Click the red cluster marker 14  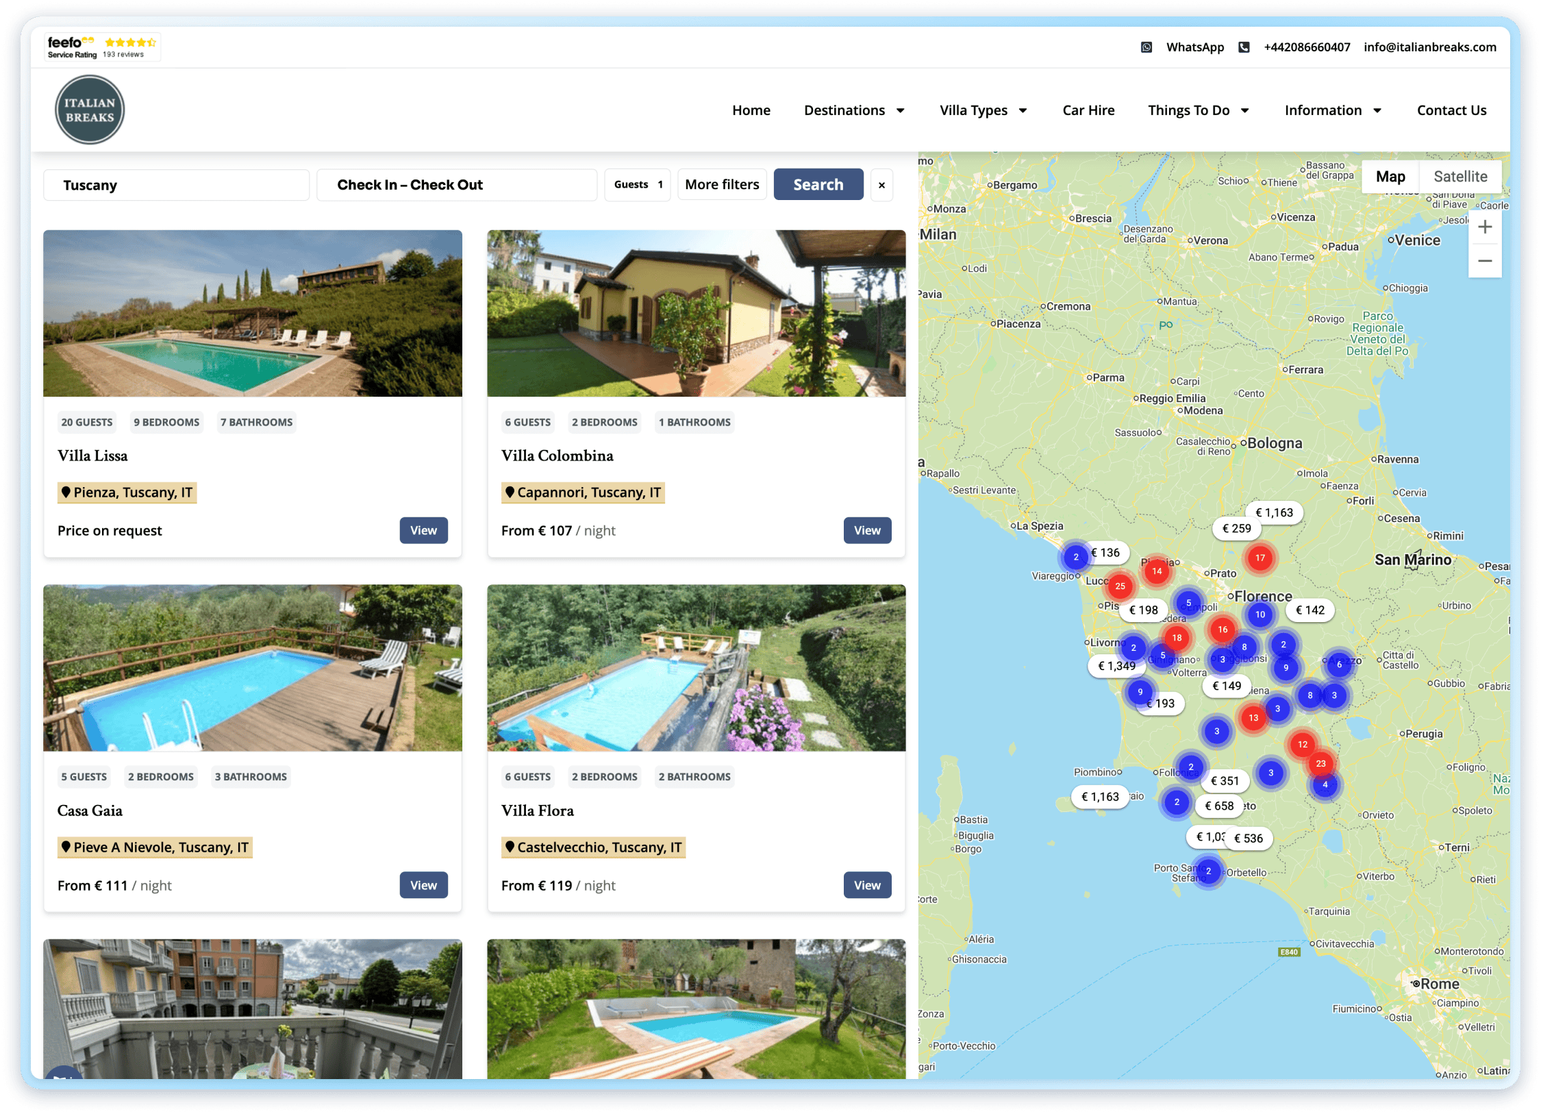(1157, 571)
